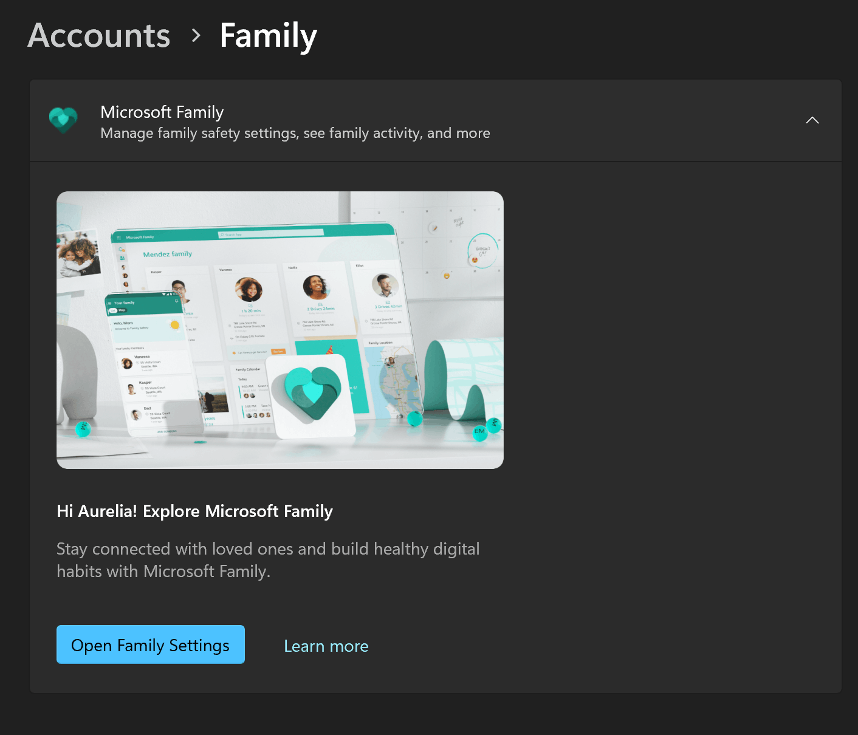Select the List tab on the phone mockup
The width and height of the screenshot is (858, 735).
coord(113,310)
